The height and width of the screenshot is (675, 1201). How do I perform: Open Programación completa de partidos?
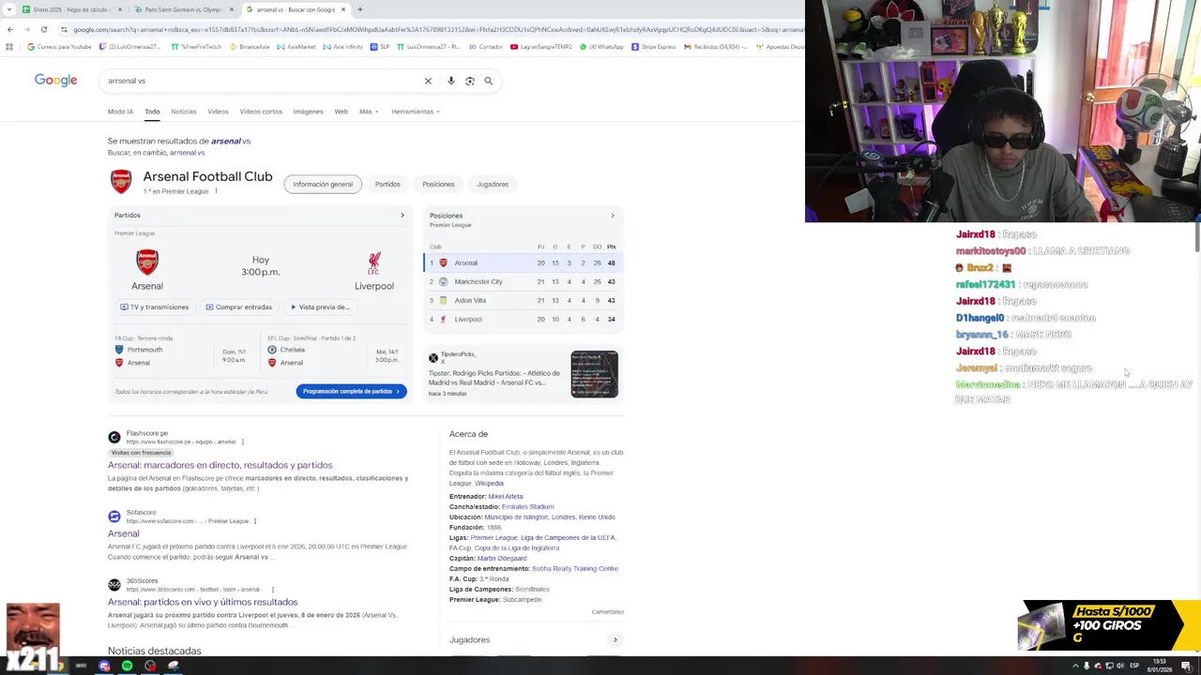tap(351, 391)
